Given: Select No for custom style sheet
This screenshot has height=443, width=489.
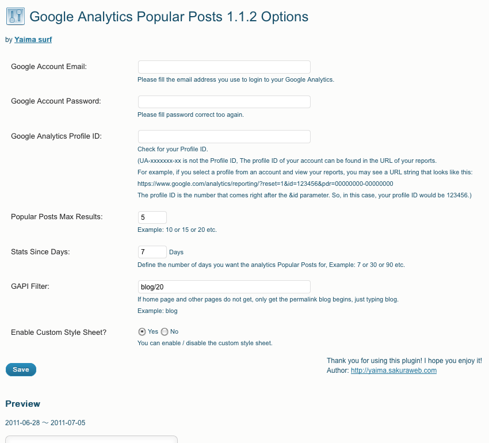Looking at the screenshot, I should click(x=165, y=331).
